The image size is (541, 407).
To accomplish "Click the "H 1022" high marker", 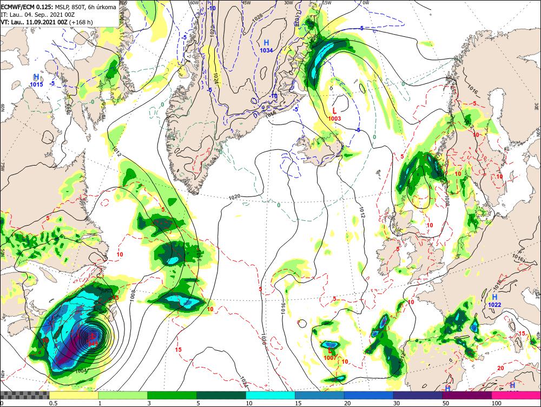I will coord(494,301).
